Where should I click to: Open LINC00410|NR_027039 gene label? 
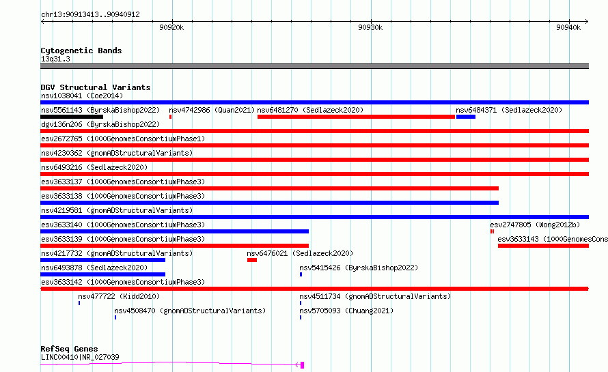pos(80,357)
